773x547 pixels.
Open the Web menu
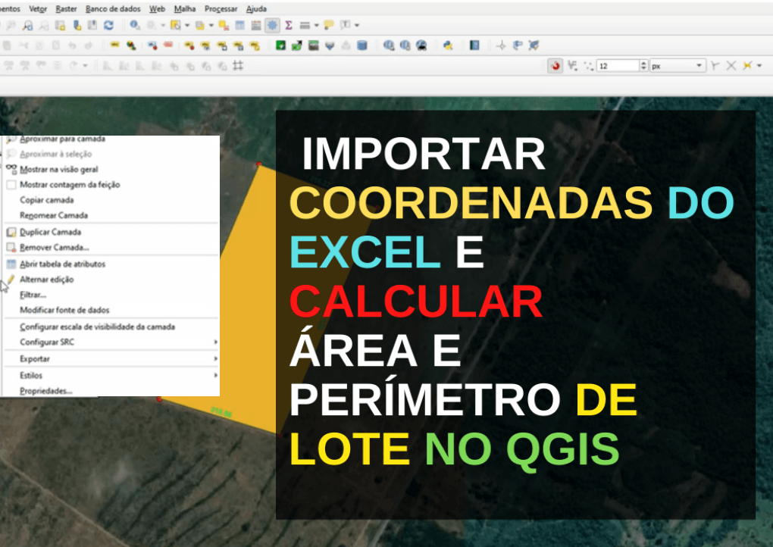tap(158, 9)
